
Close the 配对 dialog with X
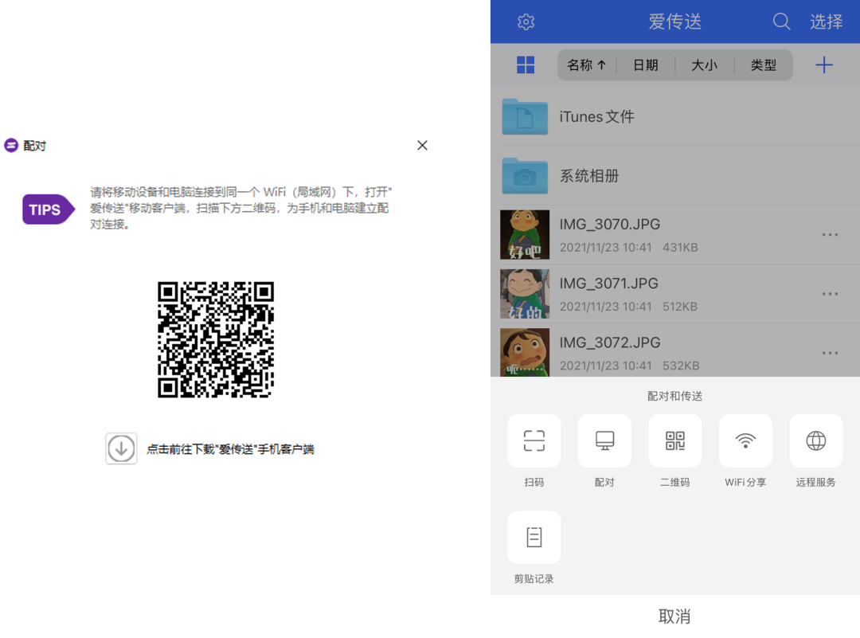(422, 146)
